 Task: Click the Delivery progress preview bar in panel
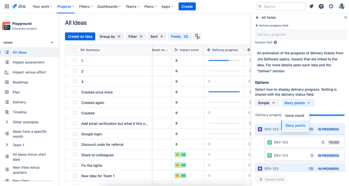327,115
